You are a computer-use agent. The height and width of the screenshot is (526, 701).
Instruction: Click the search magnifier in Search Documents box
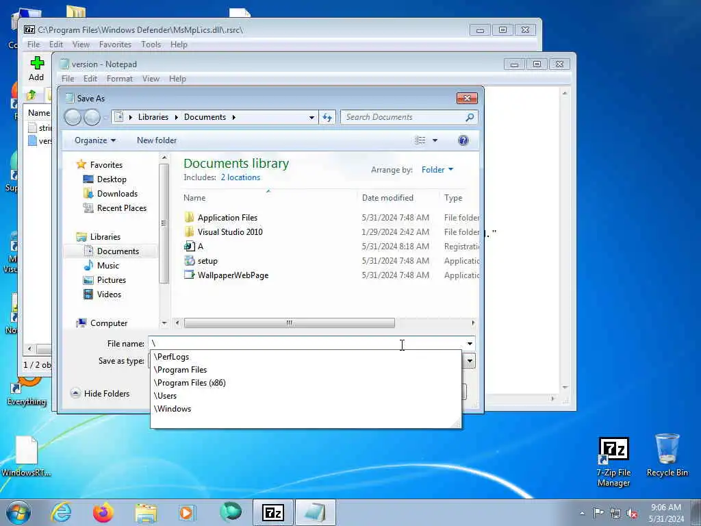[x=470, y=117]
